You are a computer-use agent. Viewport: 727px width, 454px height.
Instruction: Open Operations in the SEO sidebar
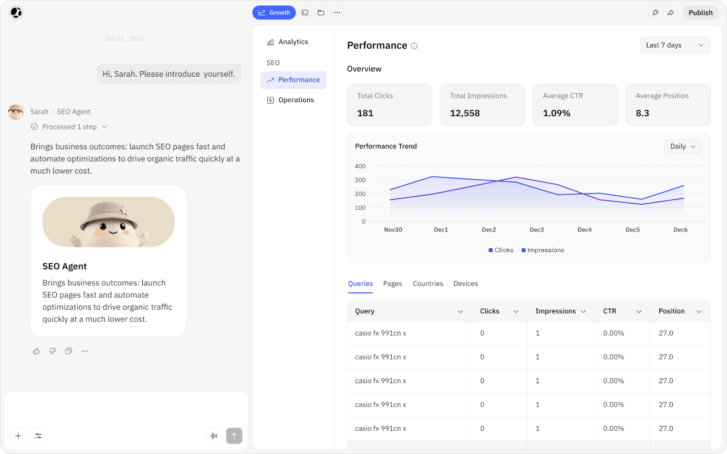[x=296, y=100]
